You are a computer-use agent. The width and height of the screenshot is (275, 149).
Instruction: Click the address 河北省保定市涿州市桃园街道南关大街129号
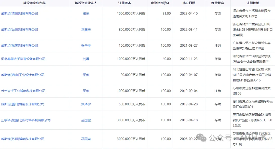252,13
